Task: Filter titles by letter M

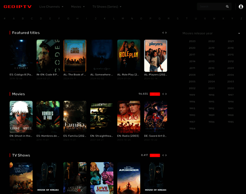Action: pyautogui.click(x=123, y=18)
